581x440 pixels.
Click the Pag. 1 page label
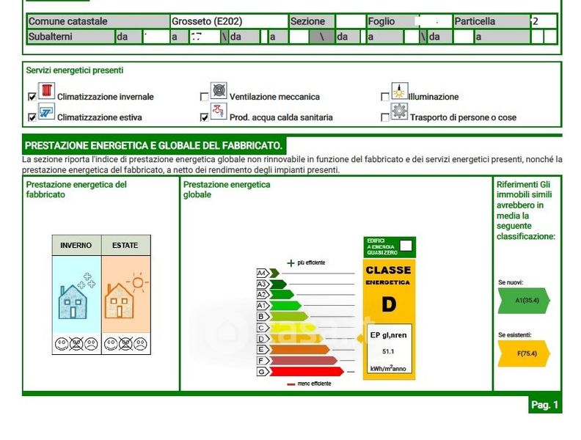[545, 405]
